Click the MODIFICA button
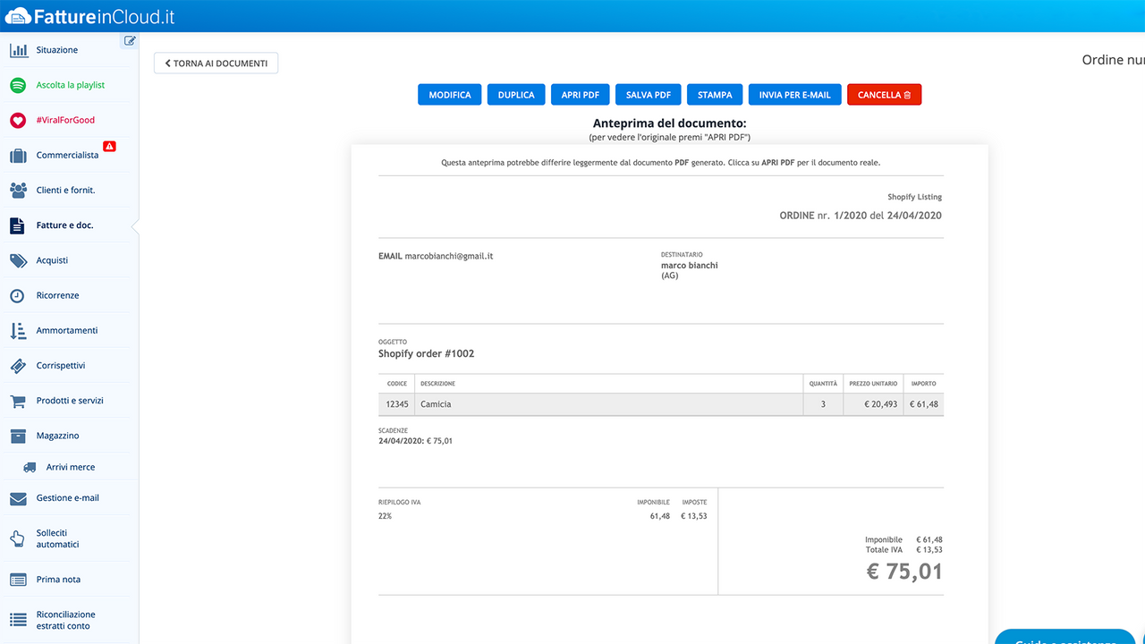Screen dimensions: 1145x644 449,94
